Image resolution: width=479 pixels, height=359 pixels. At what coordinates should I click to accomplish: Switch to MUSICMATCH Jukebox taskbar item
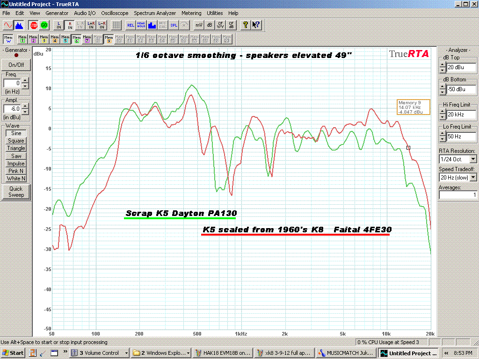click(346, 353)
